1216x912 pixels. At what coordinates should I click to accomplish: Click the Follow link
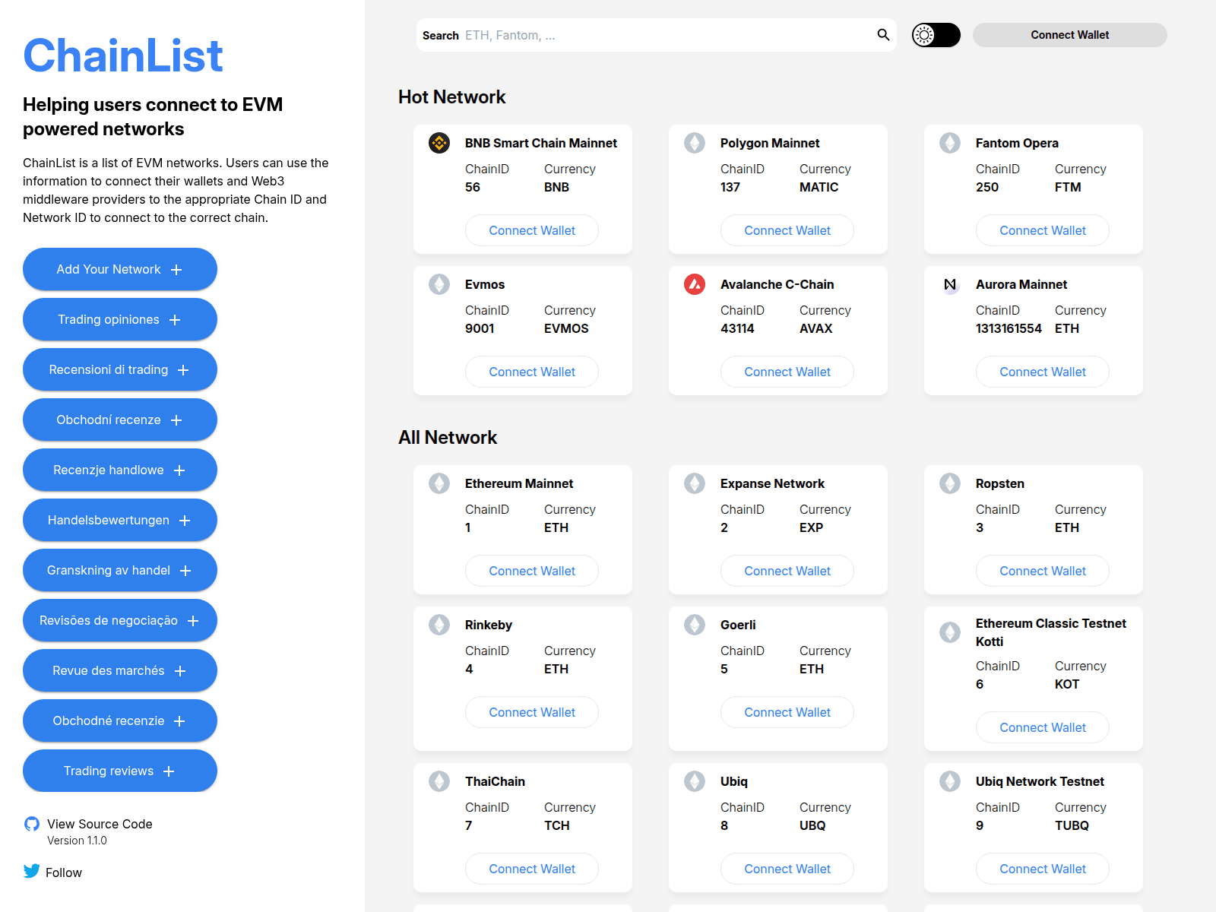click(64, 872)
